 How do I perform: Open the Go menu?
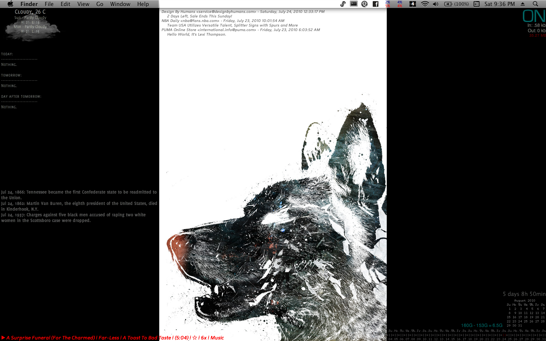(100, 4)
